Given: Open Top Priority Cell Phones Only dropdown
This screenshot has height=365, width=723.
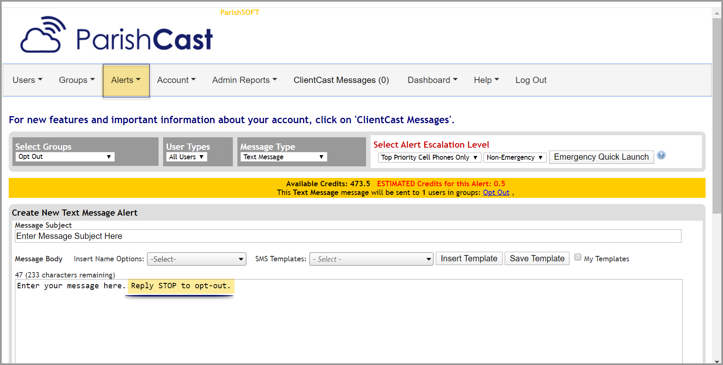Looking at the screenshot, I should point(430,158).
